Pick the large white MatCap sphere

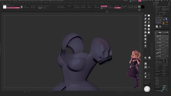coord(147,89)
